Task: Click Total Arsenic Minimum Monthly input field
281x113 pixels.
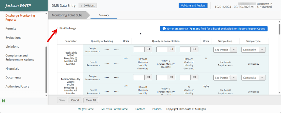Action: (139, 77)
